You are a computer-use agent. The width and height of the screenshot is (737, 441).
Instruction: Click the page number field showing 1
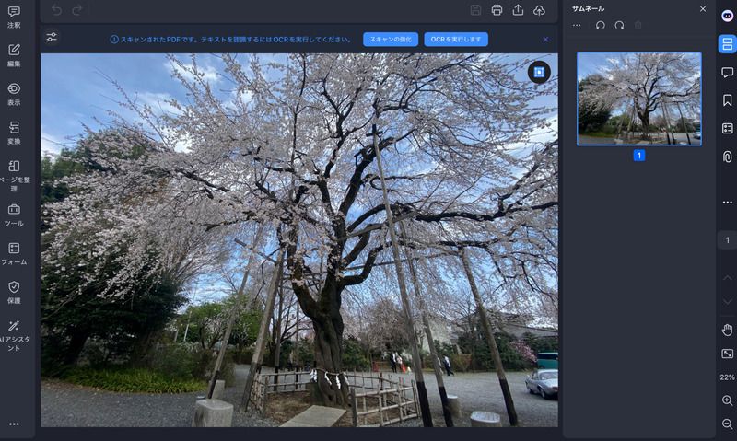tap(727, 240)
